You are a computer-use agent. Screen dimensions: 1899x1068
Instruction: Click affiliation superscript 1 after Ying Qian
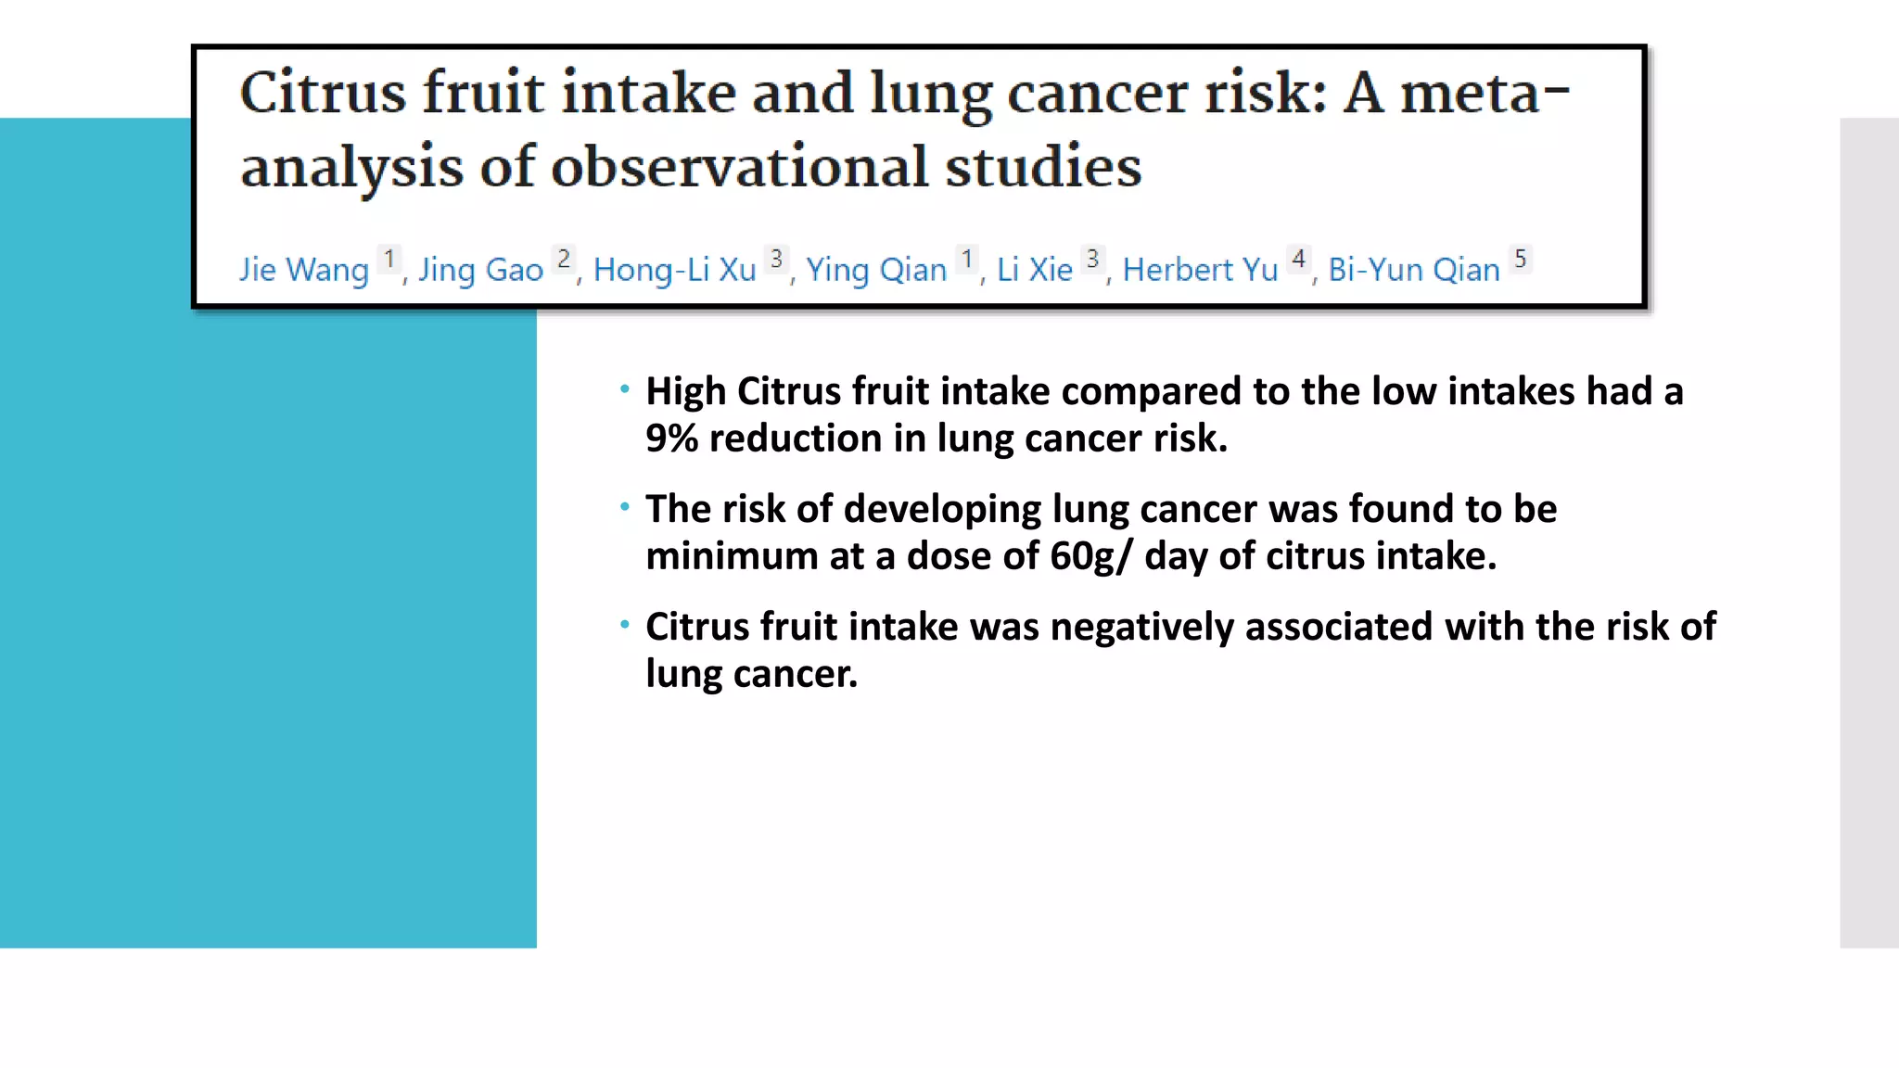coord(966,259)
